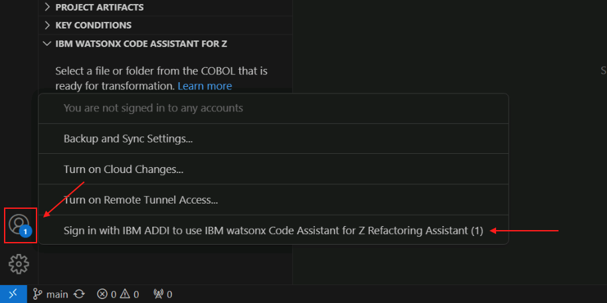Collapse IBM watsonx Code Assistant for Z section
The width and height of the screenshot is (607, 303).
(165, 44)
